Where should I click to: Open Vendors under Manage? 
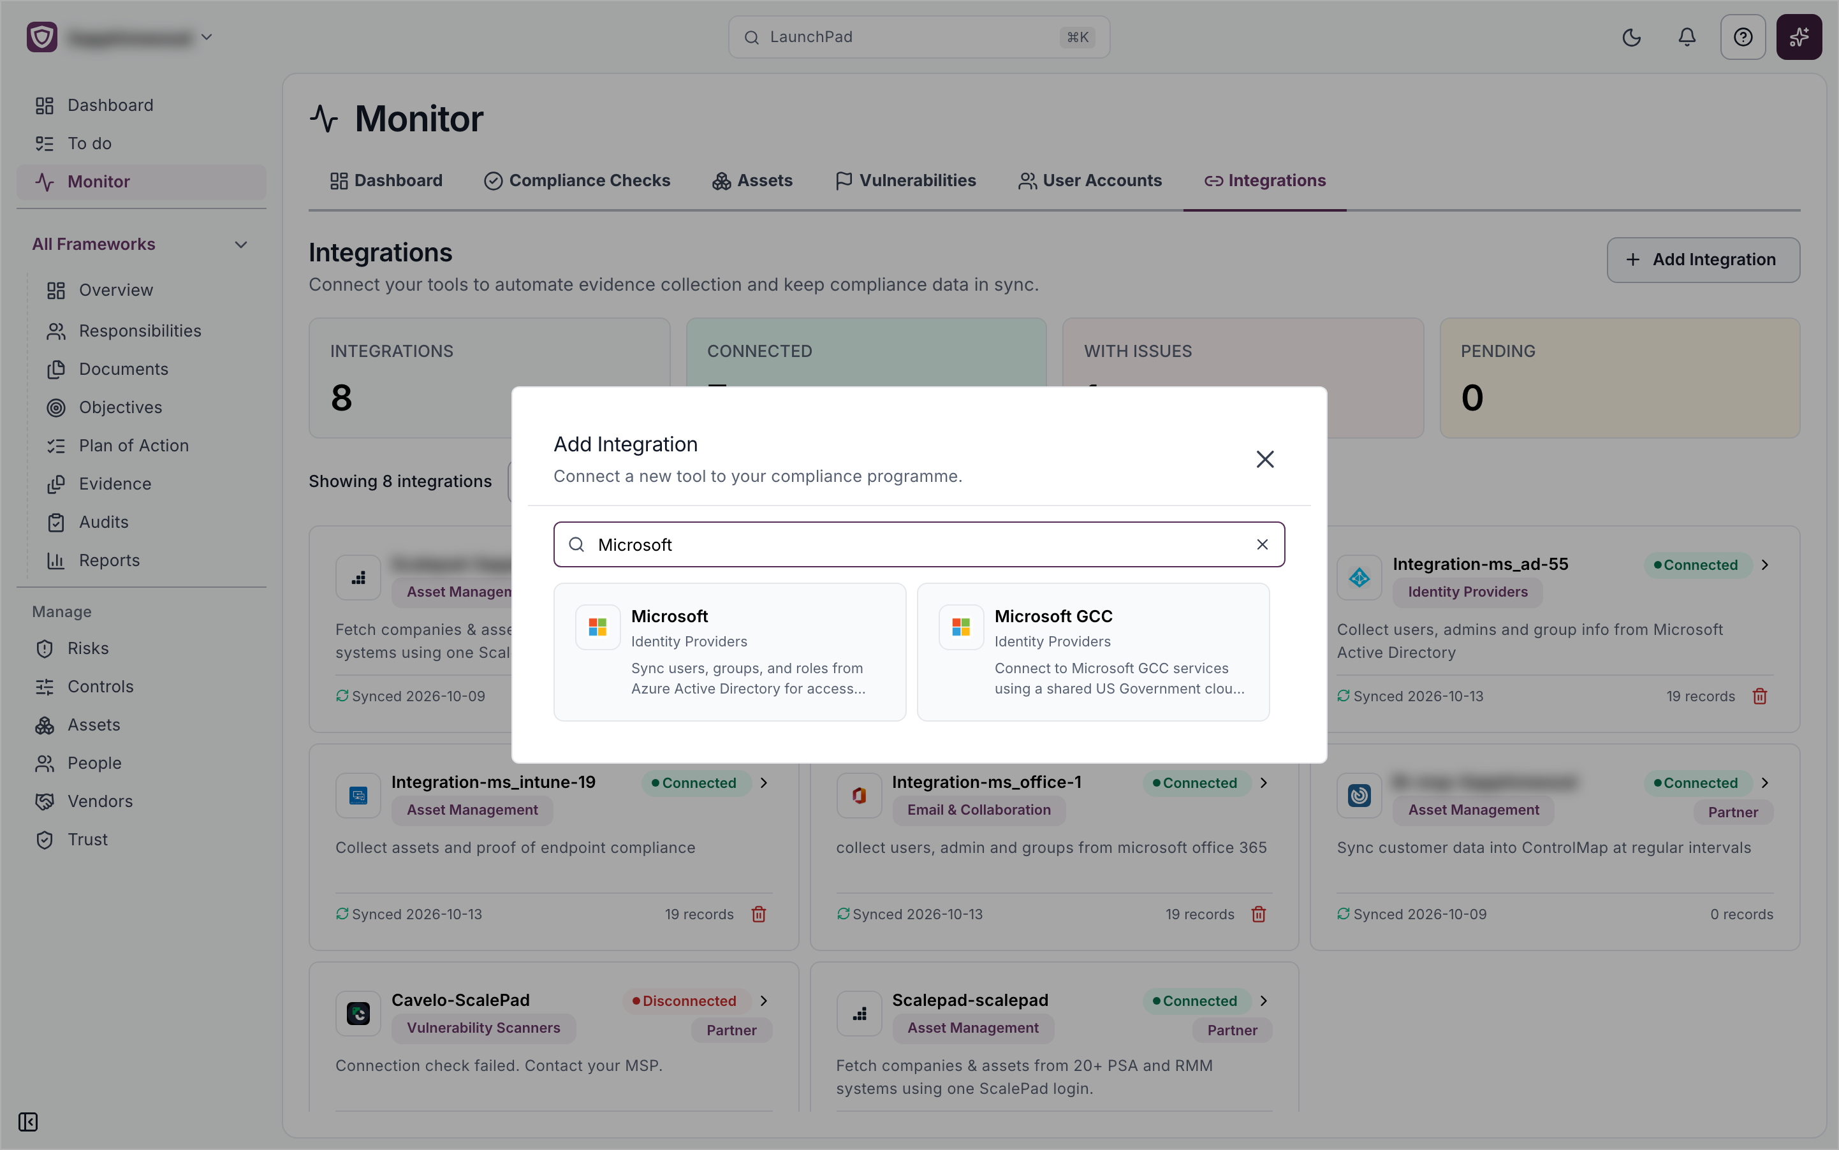99,802
